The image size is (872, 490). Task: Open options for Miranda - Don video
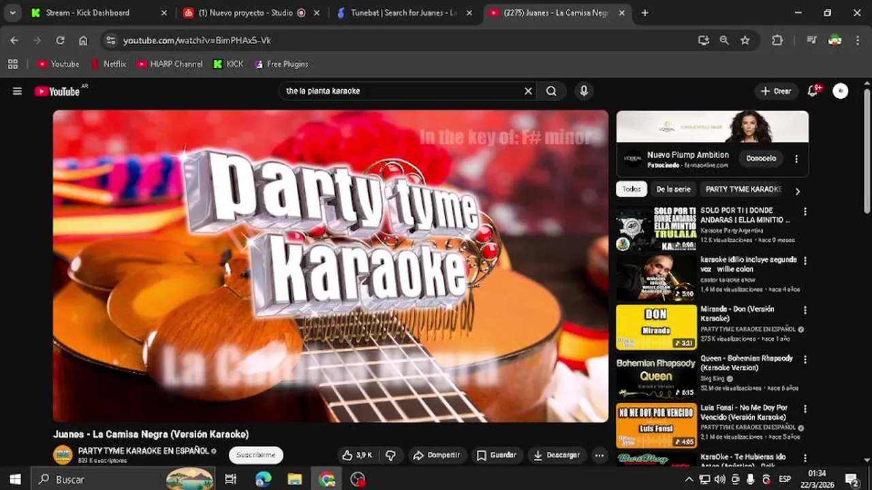[805, 310]
